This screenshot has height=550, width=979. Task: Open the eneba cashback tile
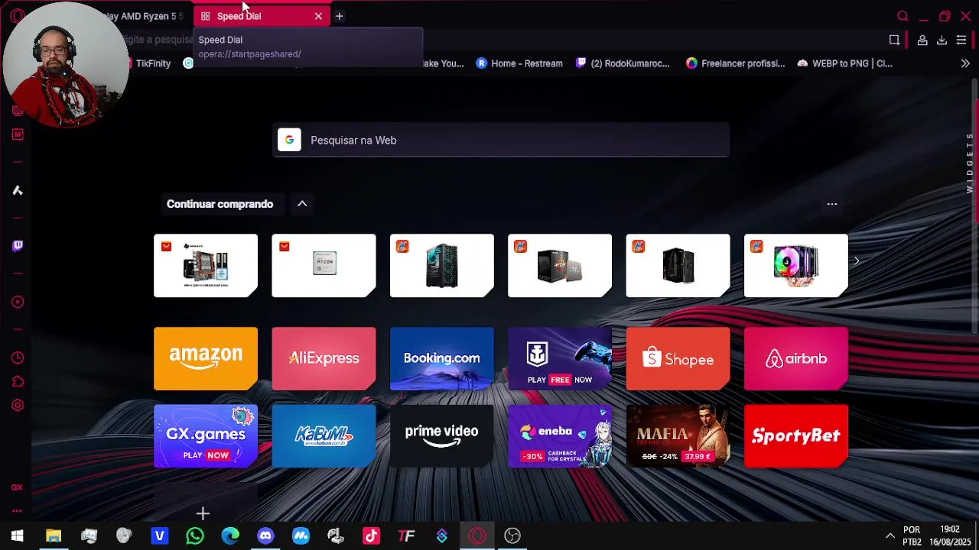click(x=560, y=435)
